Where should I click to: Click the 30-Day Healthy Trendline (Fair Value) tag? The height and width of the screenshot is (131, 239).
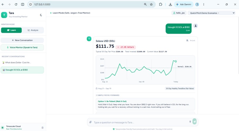[180, 89]
